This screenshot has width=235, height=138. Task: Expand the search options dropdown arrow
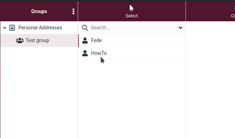(181, 28)
